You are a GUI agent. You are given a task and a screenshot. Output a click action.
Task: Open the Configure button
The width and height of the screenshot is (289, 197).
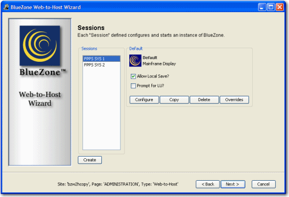point(144,100)
